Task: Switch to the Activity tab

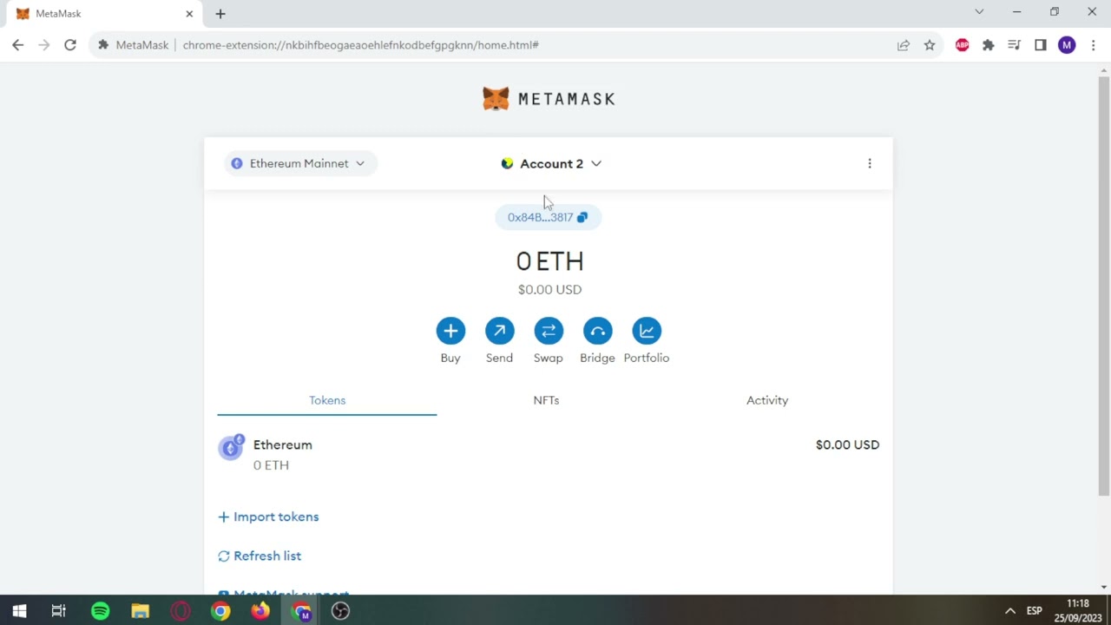Action: 767,400
